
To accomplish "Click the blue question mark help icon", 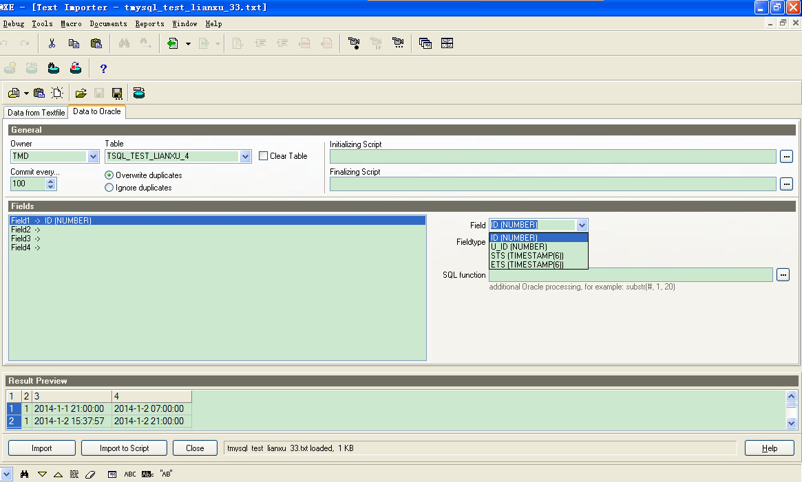I will click(103, 69).
